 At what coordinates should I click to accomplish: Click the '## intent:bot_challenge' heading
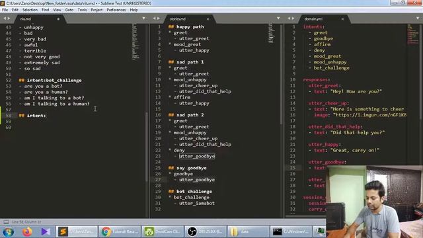(x=50, y=80)
